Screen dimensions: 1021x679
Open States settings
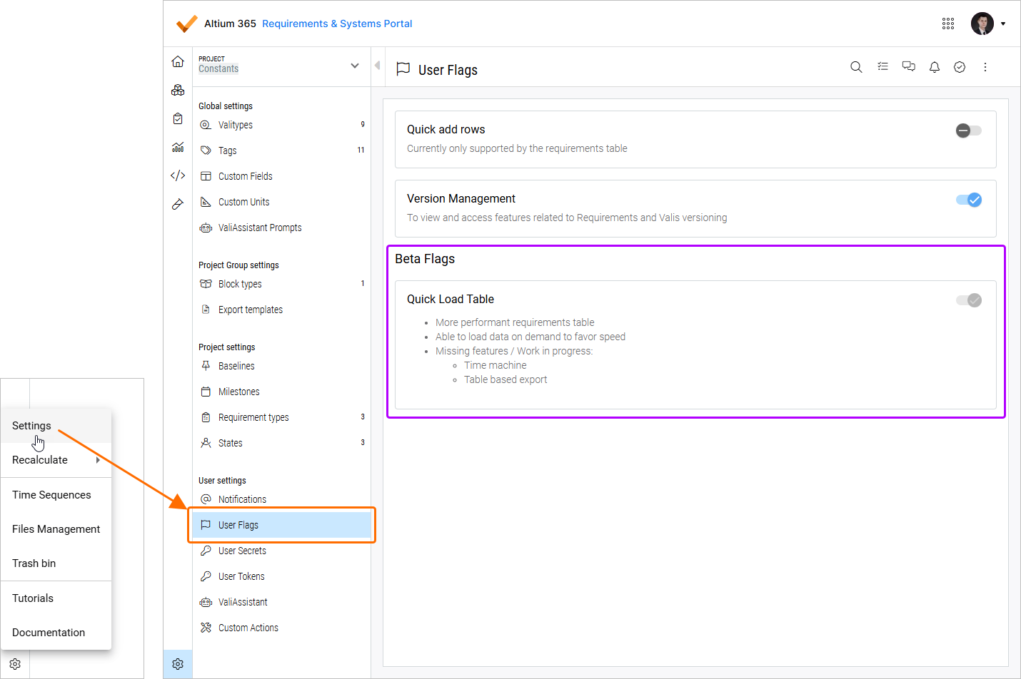point(281,443)
